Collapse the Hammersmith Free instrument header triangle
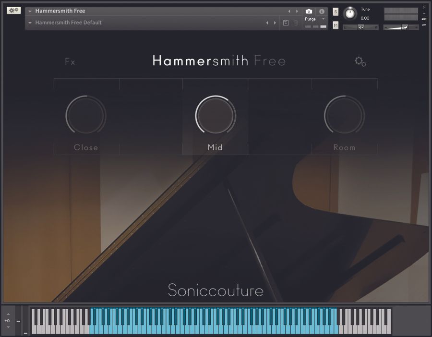Viewport: 432px width, 337px height. click(x=30, y=11)
